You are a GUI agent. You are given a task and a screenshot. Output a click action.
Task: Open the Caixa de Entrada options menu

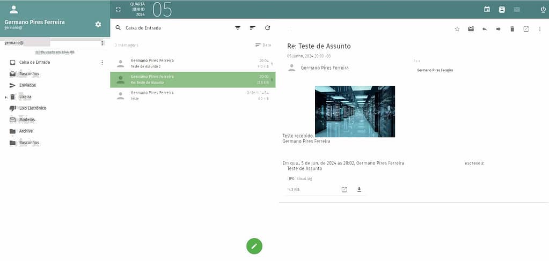point(102,62)
